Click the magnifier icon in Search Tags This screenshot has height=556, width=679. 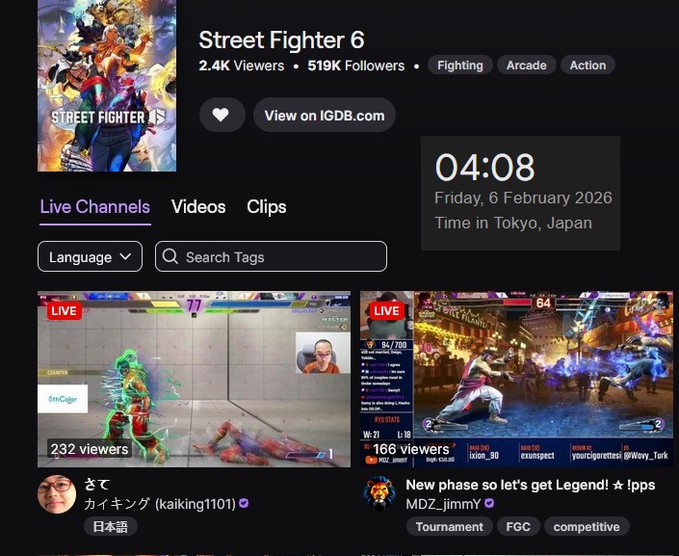(170, 256)
